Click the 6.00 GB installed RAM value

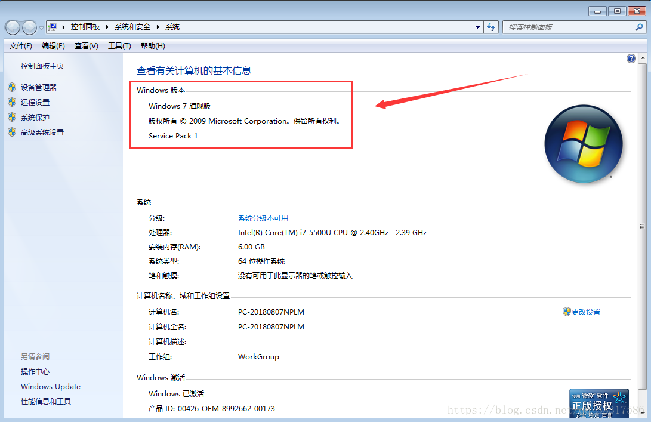pyautogui.click(x=251, y=247)
